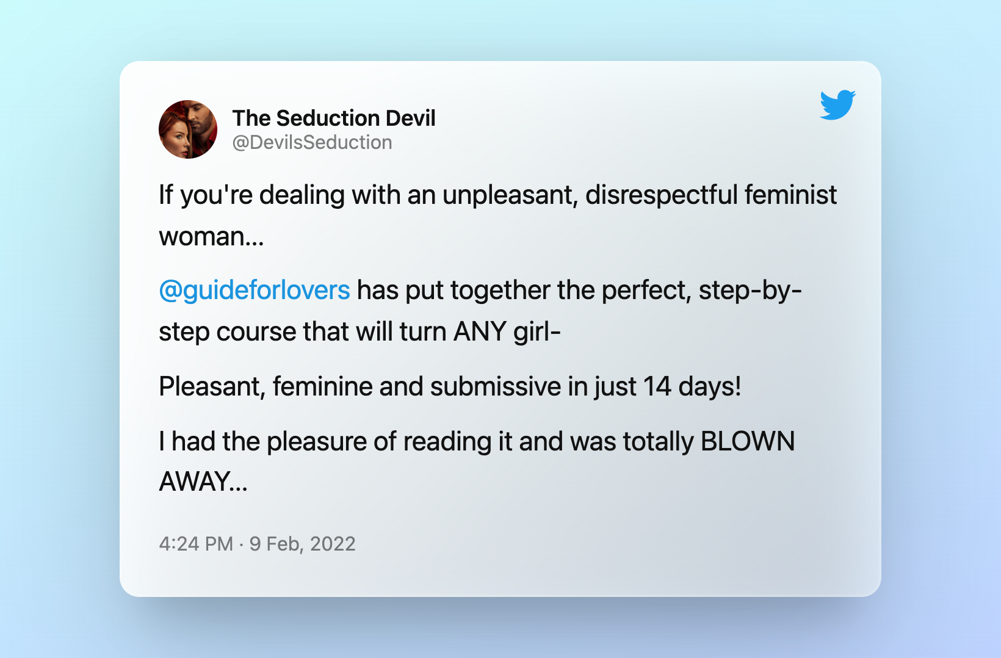Open The Seduction Devil profile avatar
Image resolution: width=1001 pixels, height=658 pixels.
188,129
